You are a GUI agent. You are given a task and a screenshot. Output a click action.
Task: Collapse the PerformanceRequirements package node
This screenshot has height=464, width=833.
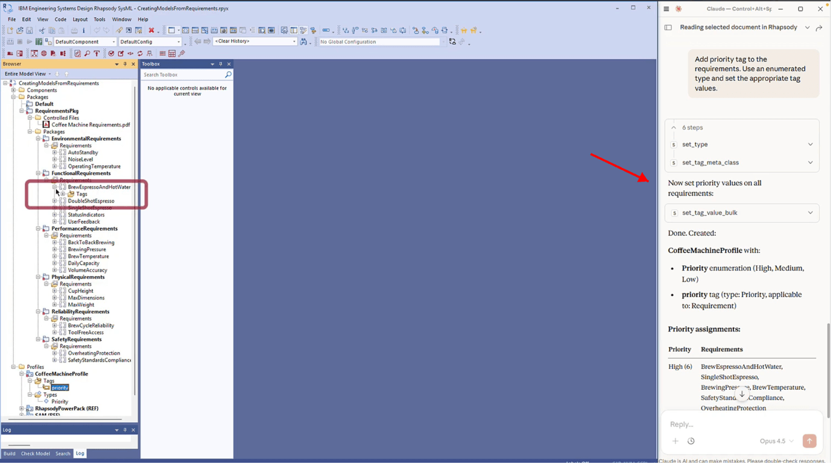[38, 229]
